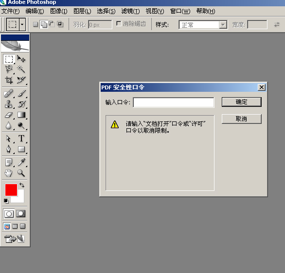Open the 帮助(H) menu
The image size is (285, 273).
(x=206, y=11)
